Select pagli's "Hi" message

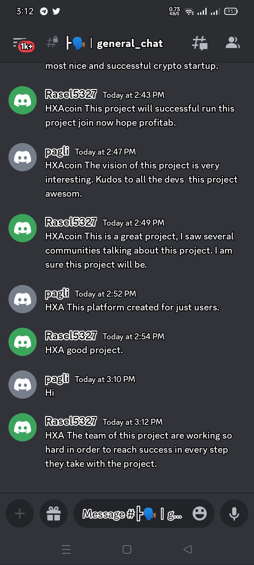(x=50, y=393)
